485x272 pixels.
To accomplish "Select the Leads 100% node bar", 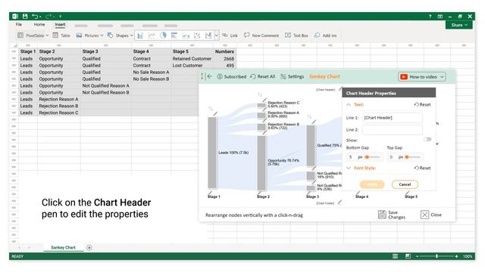I will [x=212, y=153].
